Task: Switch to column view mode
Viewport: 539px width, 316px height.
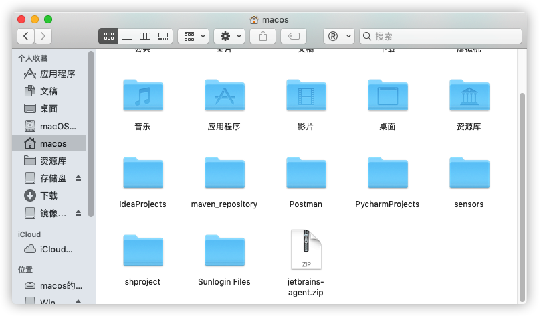Action: click(x=144, y=36)
